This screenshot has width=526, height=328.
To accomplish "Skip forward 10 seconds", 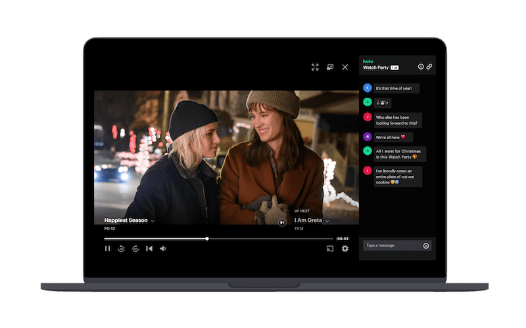I will click(x=135, y=249).
